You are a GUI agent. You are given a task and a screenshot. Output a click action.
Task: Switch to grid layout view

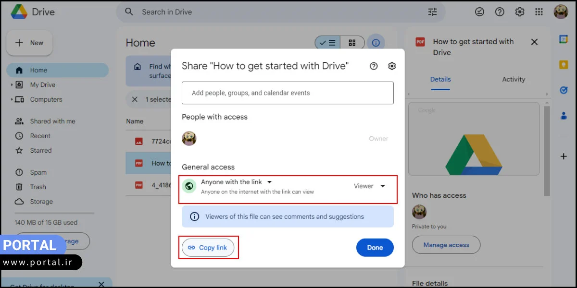click(352, 43)
